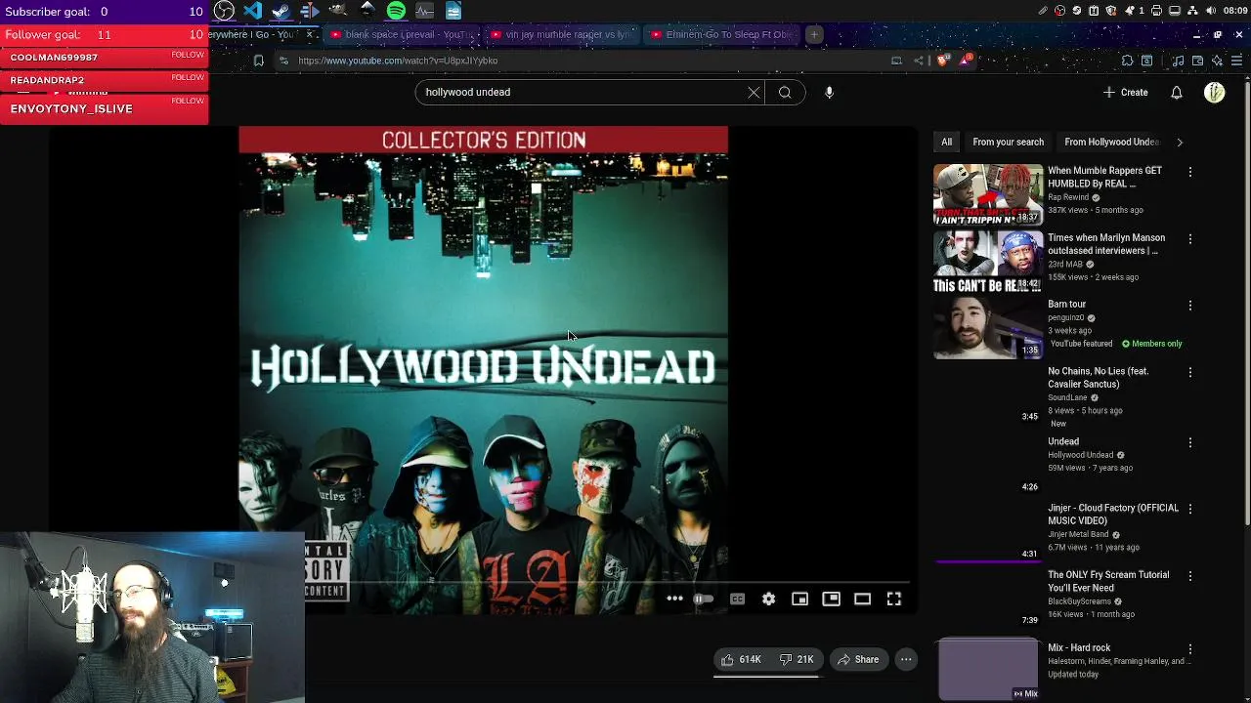Image resolution: width=1251 pixels, height=703 pixels.
Task: Open YouTube notifications bell
Action: click(1177, 93)
